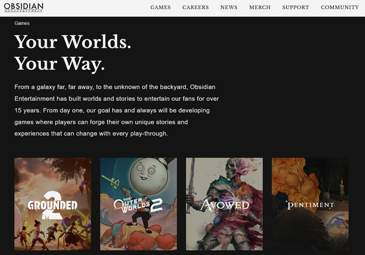Open the Grounded 2 game tile
The width and height of the screenshot is (365, 255).
coord(53,204)
